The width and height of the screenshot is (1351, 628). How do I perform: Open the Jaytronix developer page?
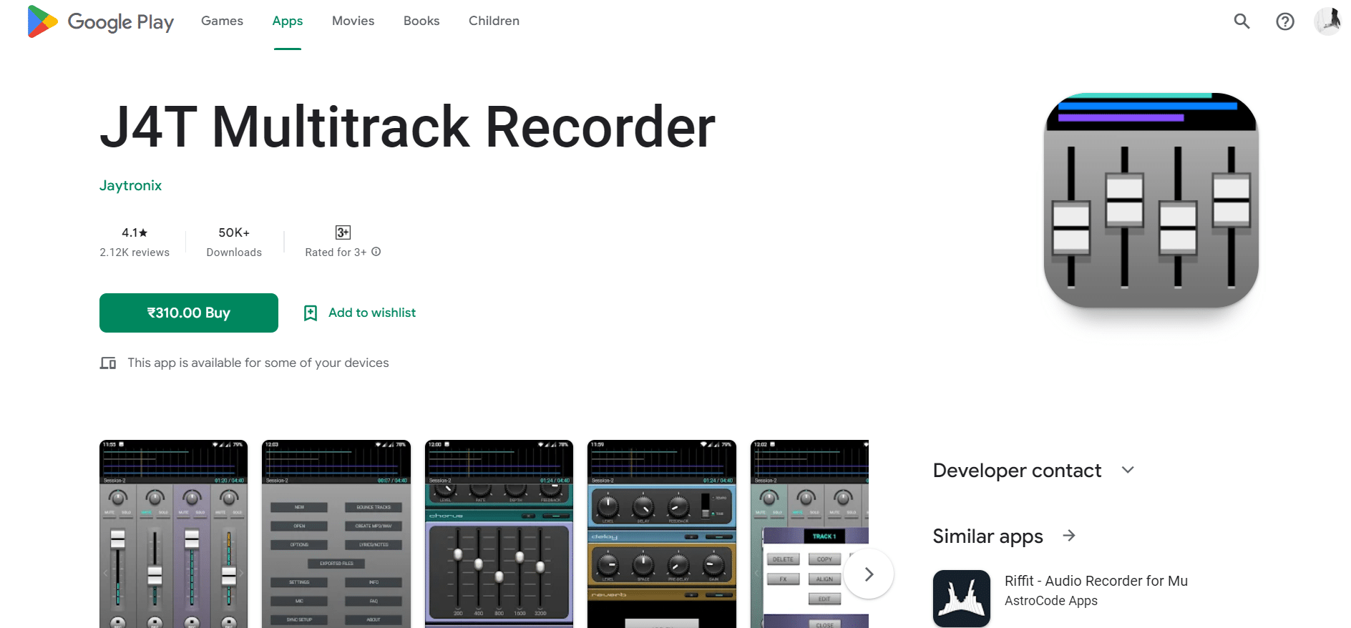(131, 185)
